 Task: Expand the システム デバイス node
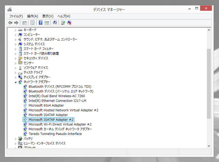15,44
